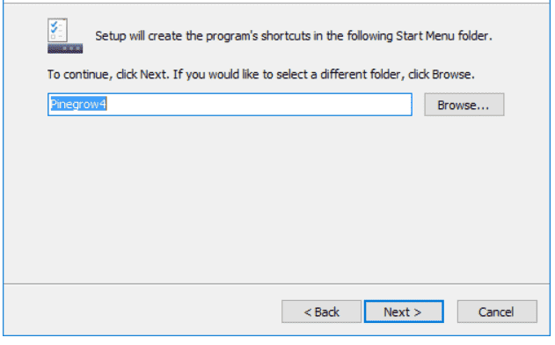Continue installation by clicking Next >
The height and width of the screenshot is (345, 555).
tap(404, 312)
